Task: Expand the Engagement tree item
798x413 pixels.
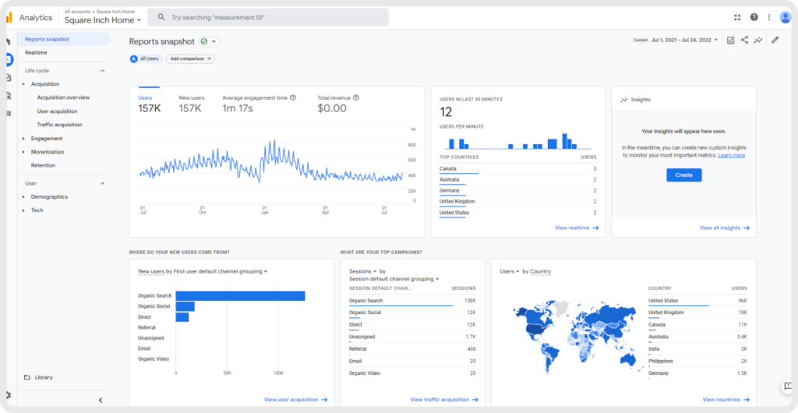Action: 23,139
